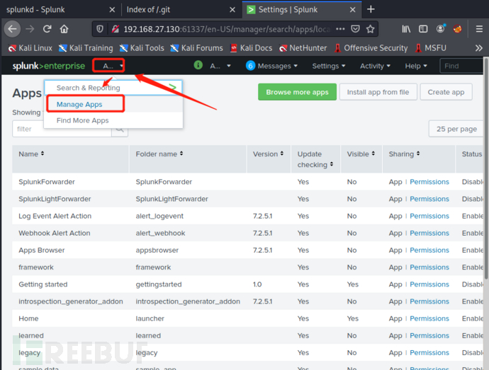Close the splunkd - Splunk tab
Viewport: 489px width, 370px height.
click(x=112, y=10)
